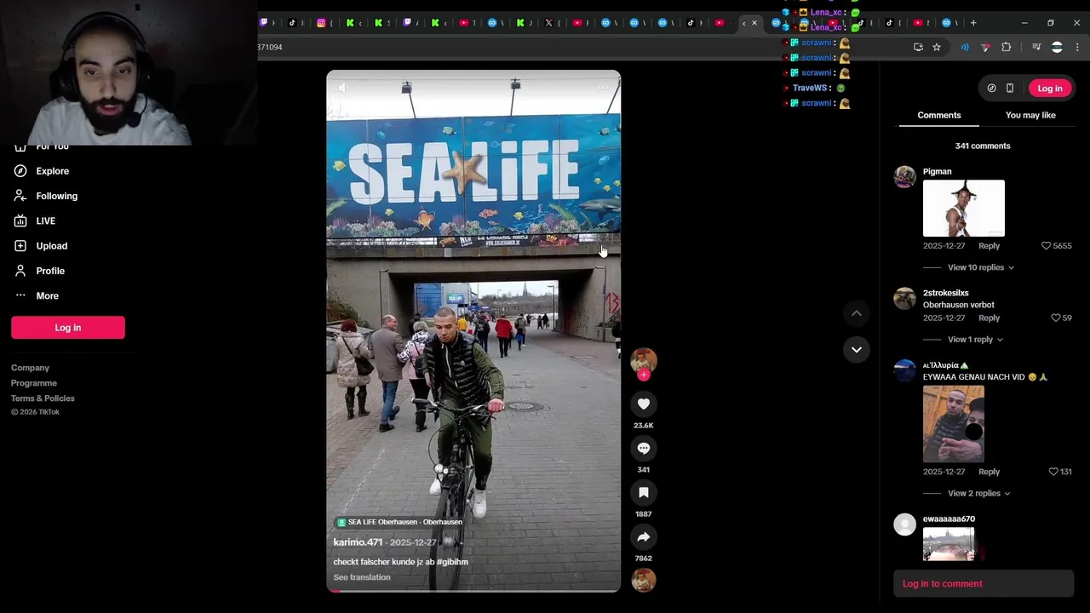Open a new browser tab with plus
The width and height of the screenshot is (1090, 613).
[x=973, y=23]
